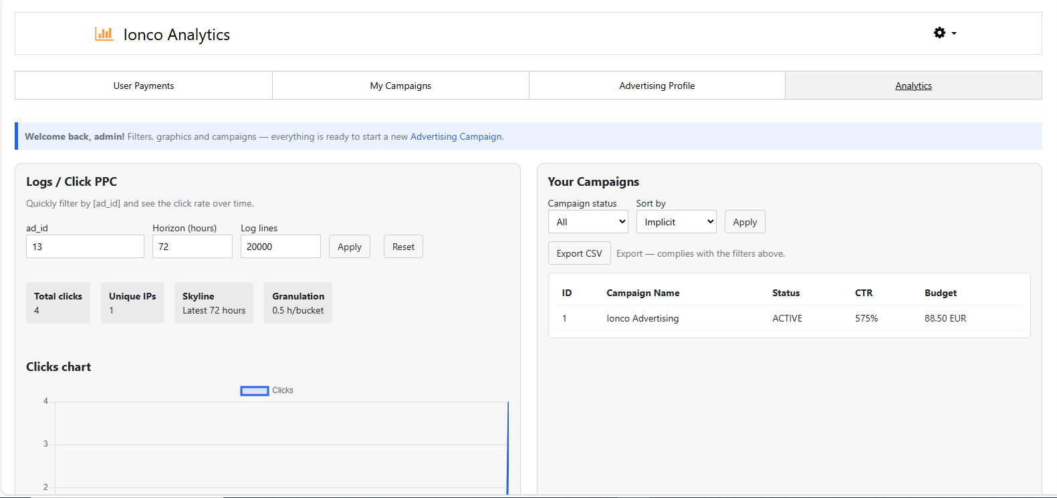
Task: Click the 575% CTR value
Action: point(866,318)
